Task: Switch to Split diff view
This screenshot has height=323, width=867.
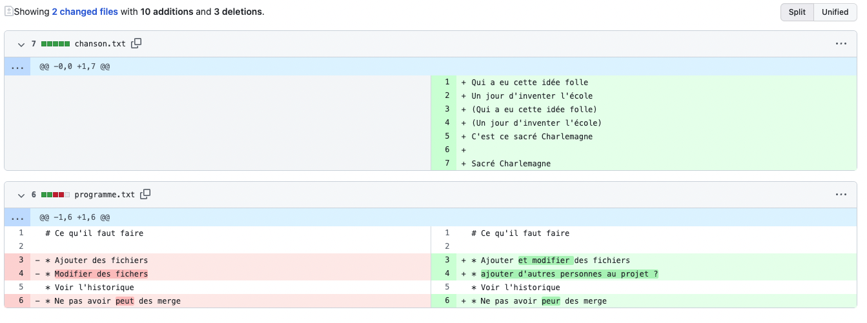Action: (797, 12)
